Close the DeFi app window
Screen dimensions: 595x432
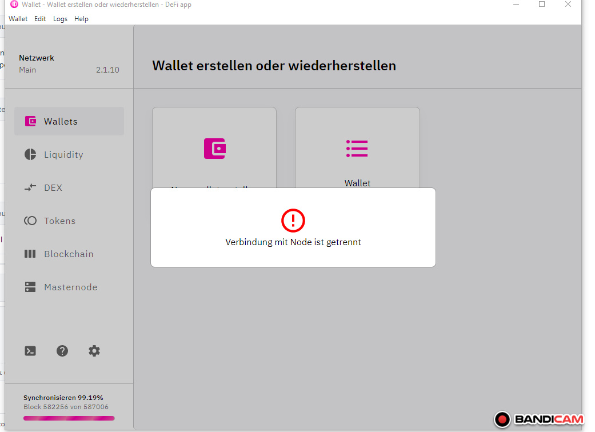pyautogui.click(x=568, y=5)
